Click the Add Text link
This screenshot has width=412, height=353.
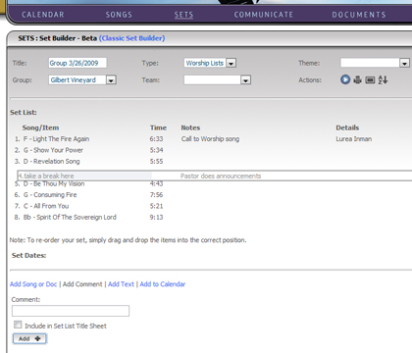(x=121, y=284)
